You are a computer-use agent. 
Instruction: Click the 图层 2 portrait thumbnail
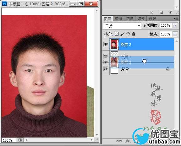pos(114,44)
